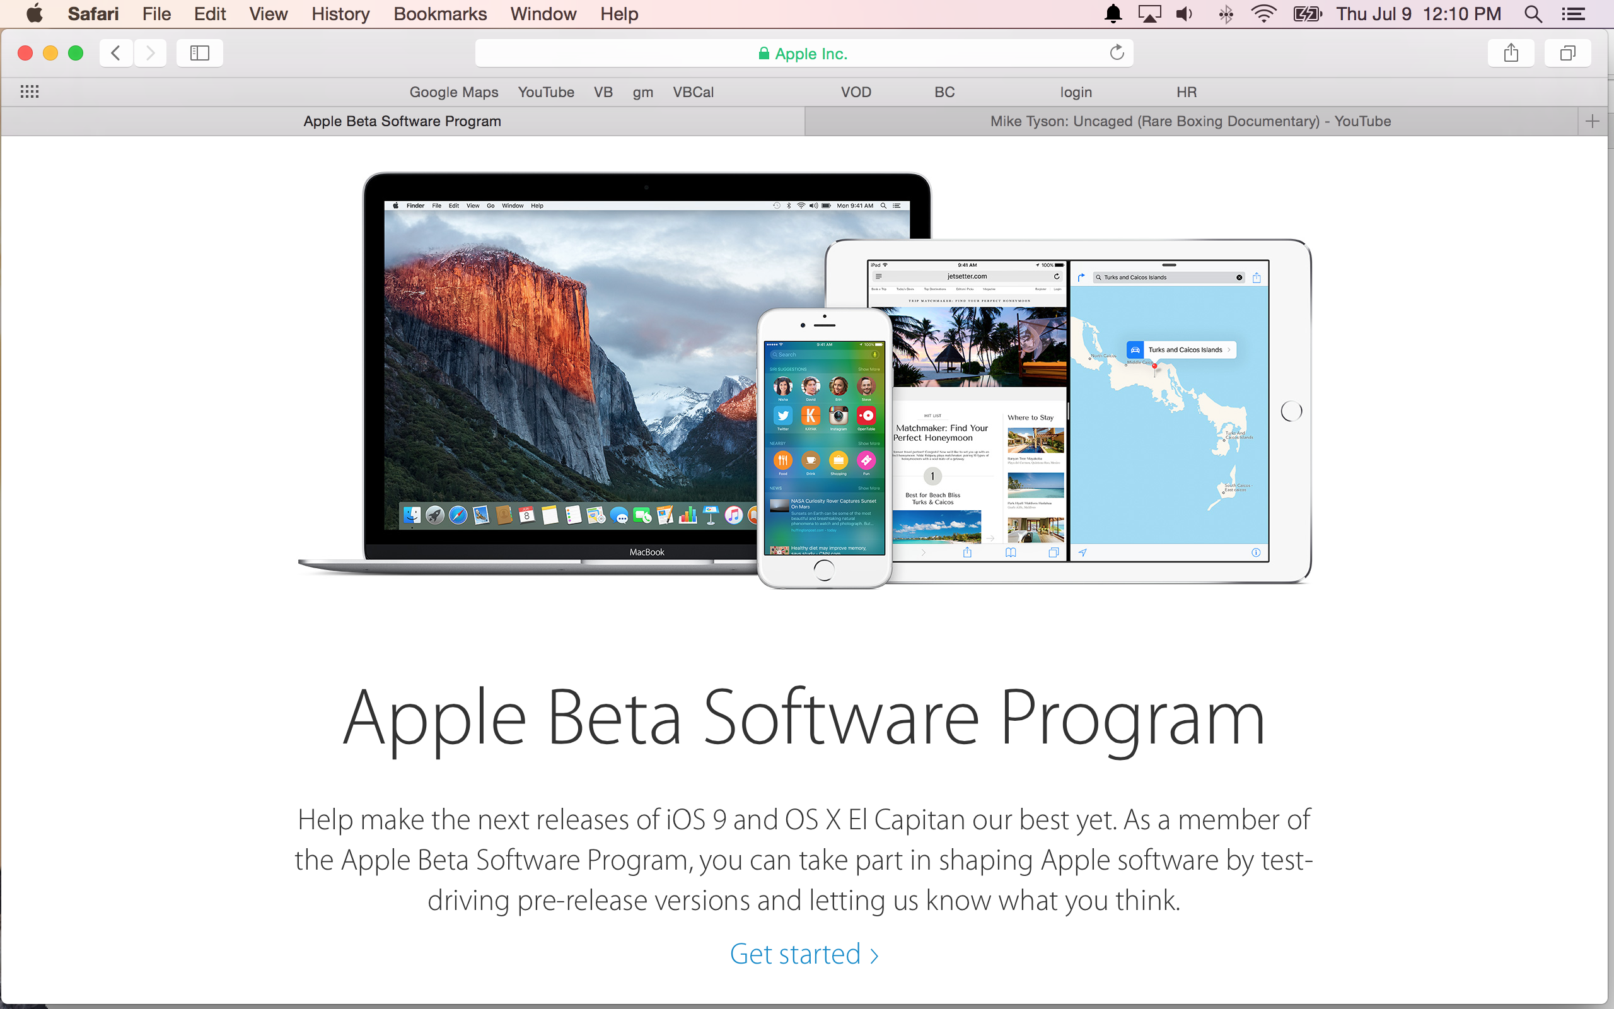1614x1009 pixels.
Task: Switch to Mike Tyson: Uncaged YouTube tab
Action: point(1190,122)
